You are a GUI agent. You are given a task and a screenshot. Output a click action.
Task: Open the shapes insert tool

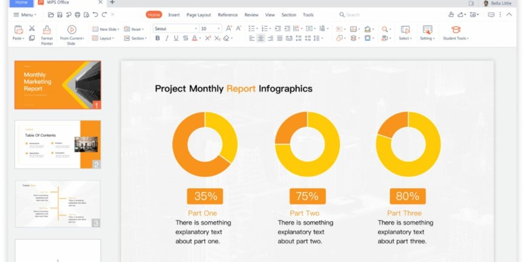[339, 38]
